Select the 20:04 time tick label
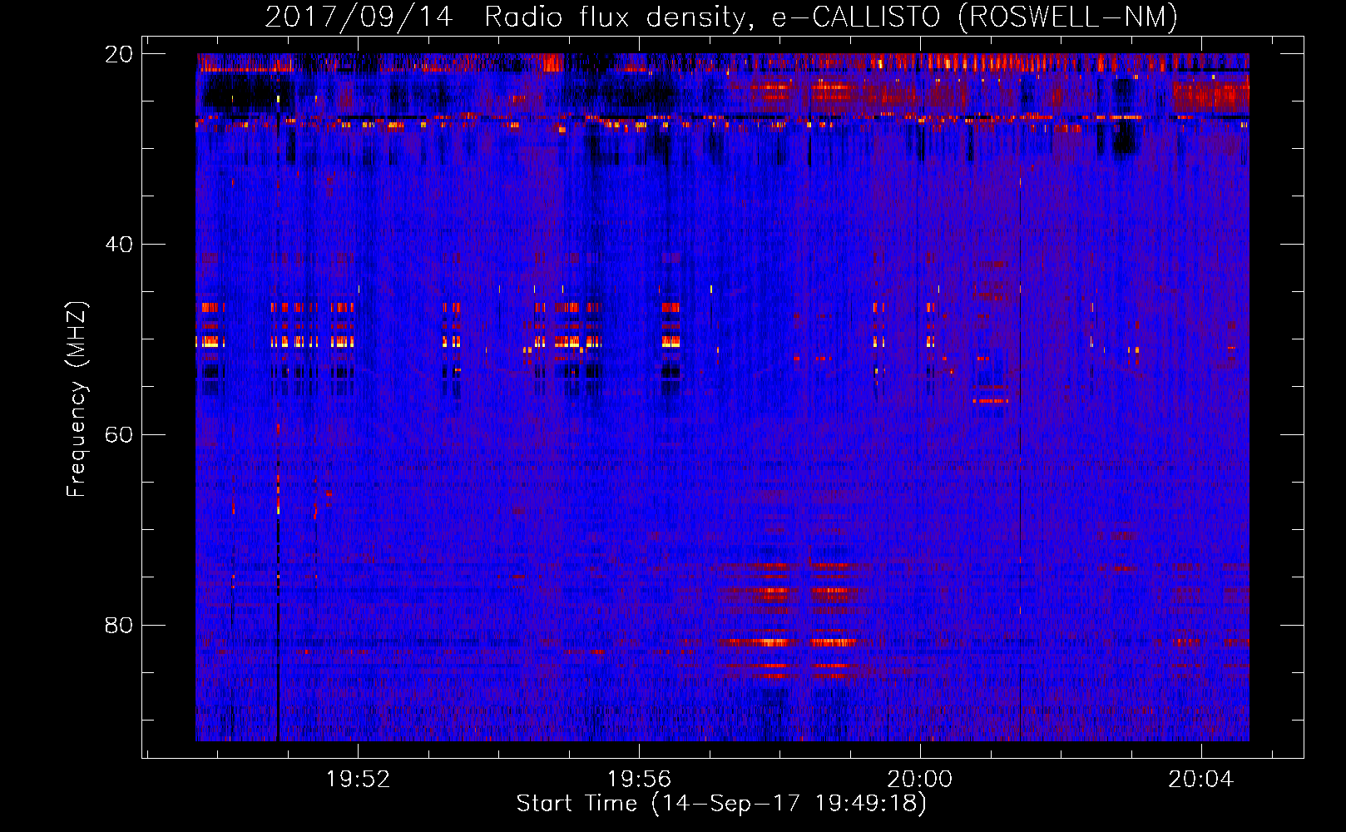Screen dimensions: 1346x832 [x=1201, y=780]
